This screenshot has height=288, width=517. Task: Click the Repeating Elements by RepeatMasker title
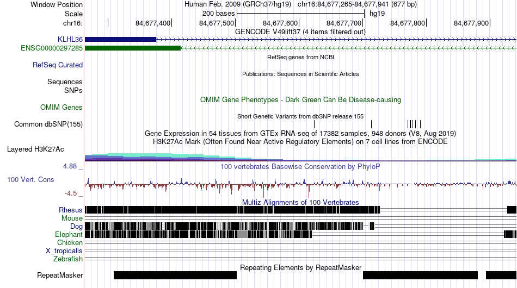pyautogui.click(x=301, y=267)
